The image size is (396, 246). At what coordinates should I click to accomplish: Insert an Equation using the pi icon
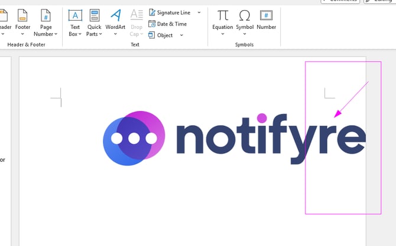(x=223, y=15)
